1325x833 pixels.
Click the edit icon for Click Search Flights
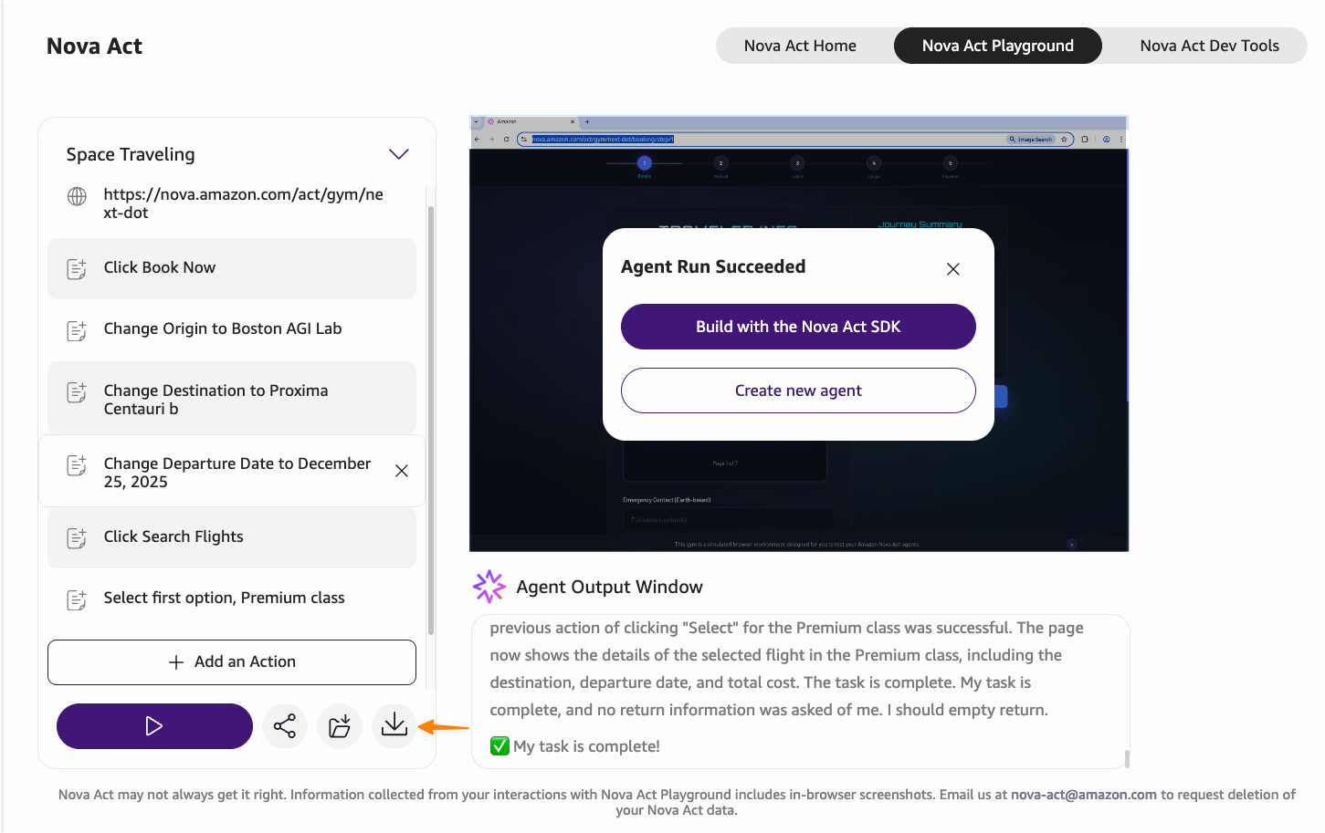coord(77,538)
